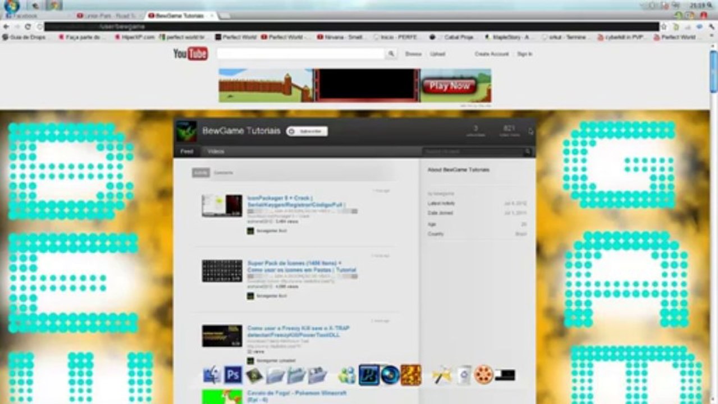
Task: Reload the page with refresh icon
Action: click(x=28, y=26)
